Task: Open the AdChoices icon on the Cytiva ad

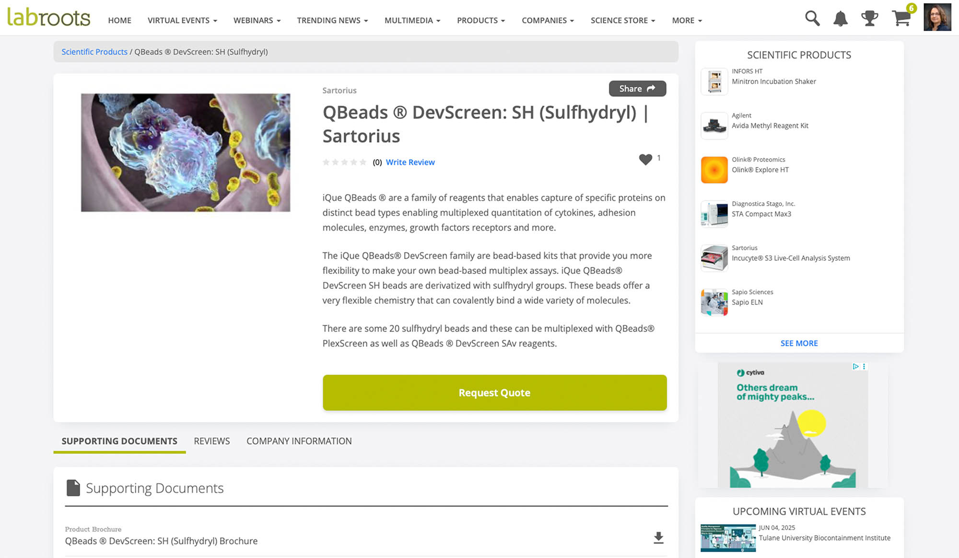Action: 855,366
